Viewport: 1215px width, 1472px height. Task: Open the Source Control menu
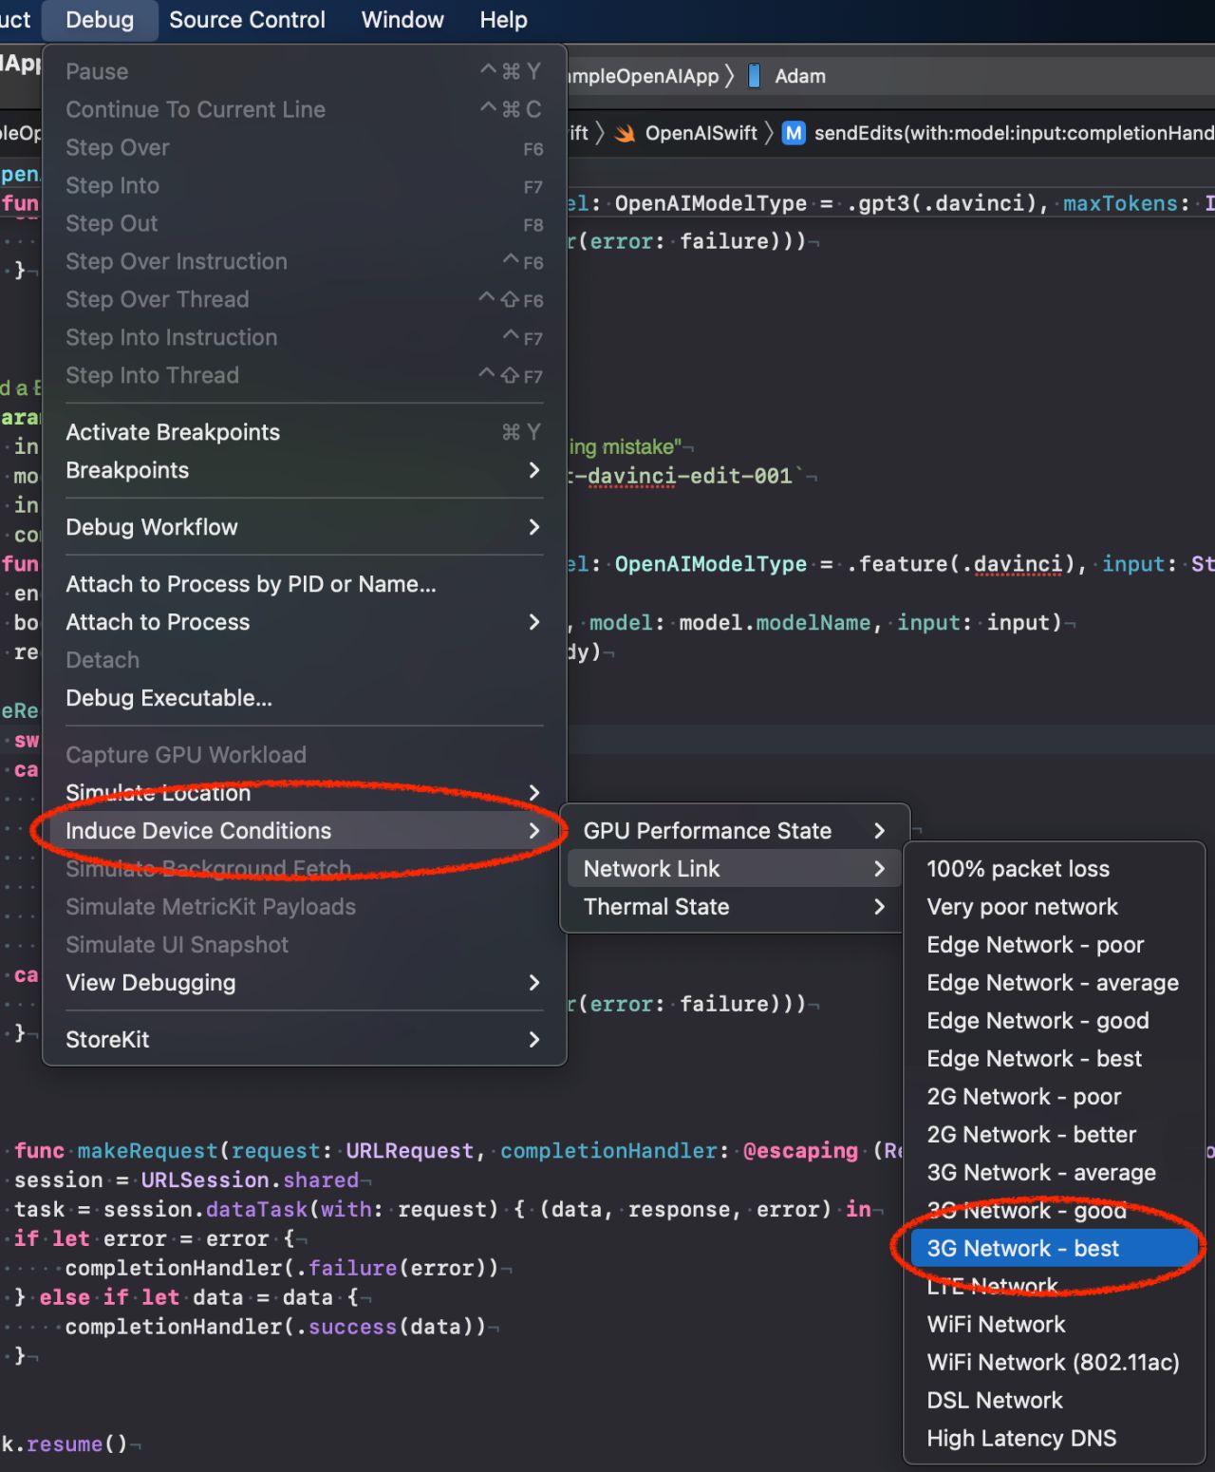coord(247,19)
